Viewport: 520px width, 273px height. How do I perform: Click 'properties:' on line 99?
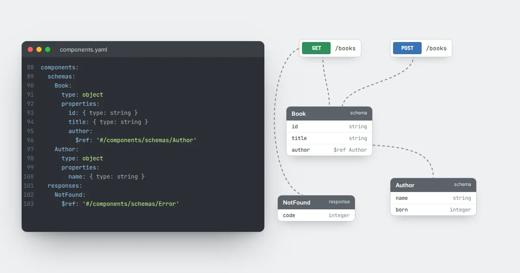pyautogui.click(x=81, y=168)
